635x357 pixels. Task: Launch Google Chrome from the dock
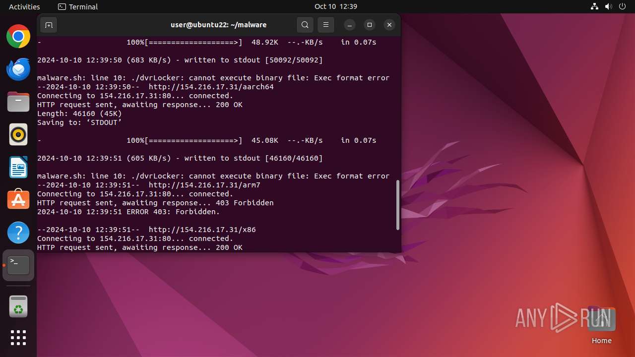click(18, 37)
